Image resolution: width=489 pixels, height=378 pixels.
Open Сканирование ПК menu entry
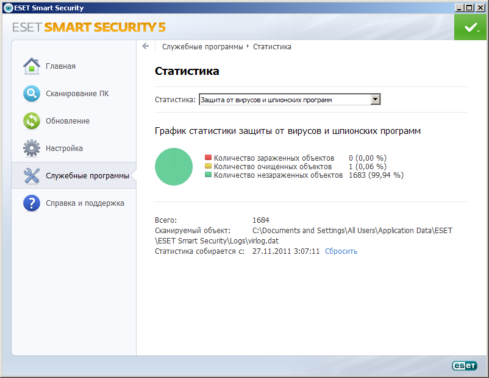pyautogui.click(x=77, y=94)
